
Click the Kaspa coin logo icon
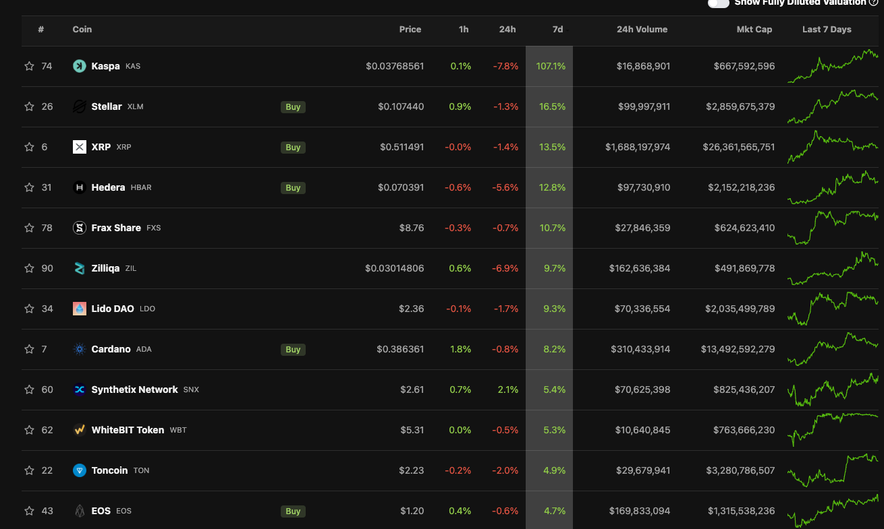pos(80,66)
